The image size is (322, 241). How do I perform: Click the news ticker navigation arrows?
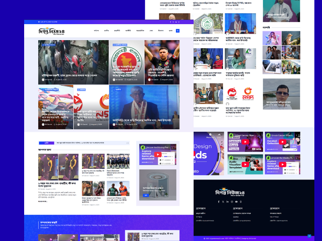(128, 143)
